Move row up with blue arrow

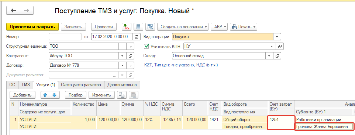45,95
